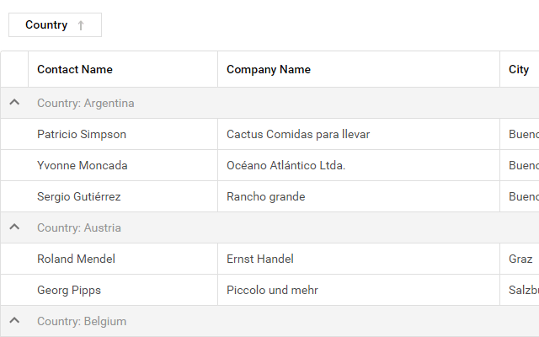Sort by City column header
The height and width of the screenshot is (337, 539).
pos(519,69)
